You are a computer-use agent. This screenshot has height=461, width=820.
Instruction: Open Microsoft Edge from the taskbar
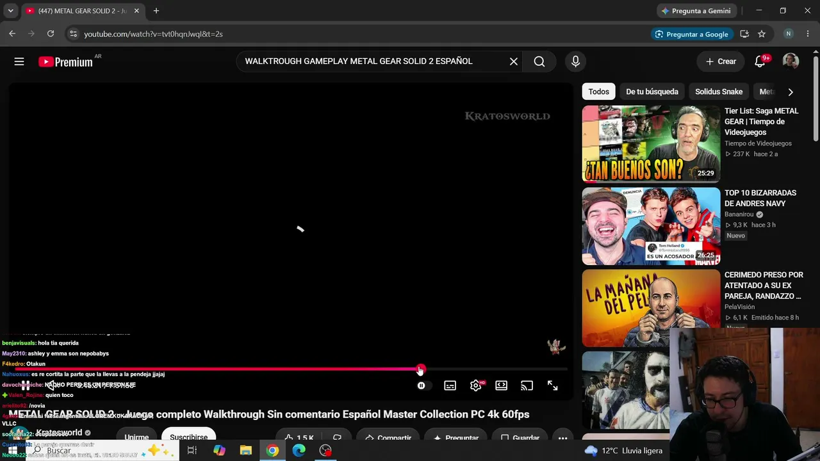pos(299,451)
